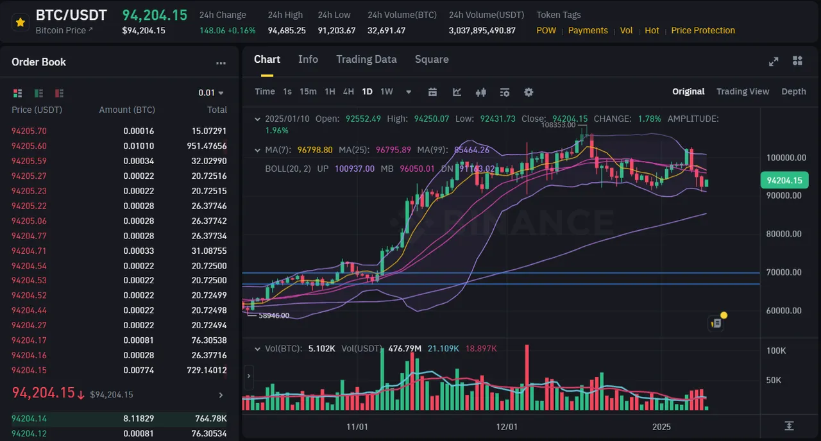Switch to the Square tab
This screenshot has width=821, height=441.
click(432, 59)
